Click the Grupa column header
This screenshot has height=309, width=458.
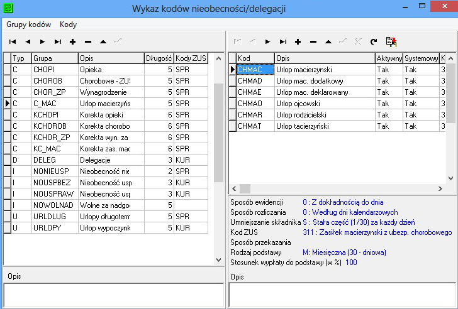click(x=55, y=58)
